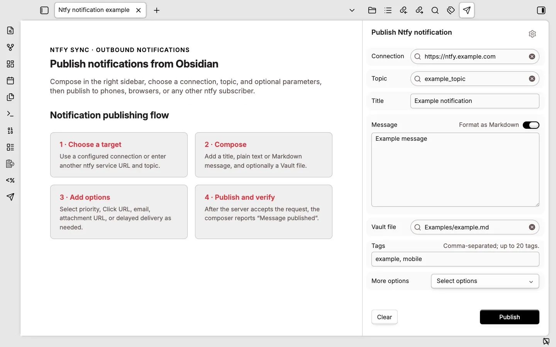This screenshot has width=556, height=347.
Task: Open the command palette terminal icon
Action: [x=10, y=114]
